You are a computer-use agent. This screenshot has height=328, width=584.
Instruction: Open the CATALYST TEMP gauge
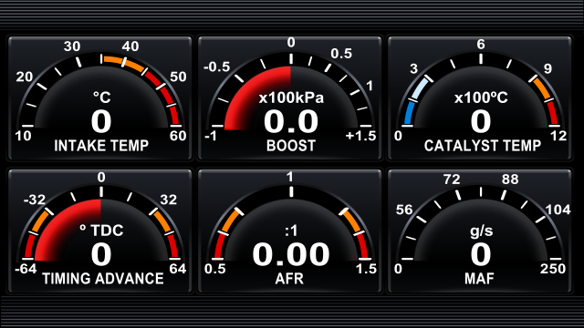tap(480, 98)
